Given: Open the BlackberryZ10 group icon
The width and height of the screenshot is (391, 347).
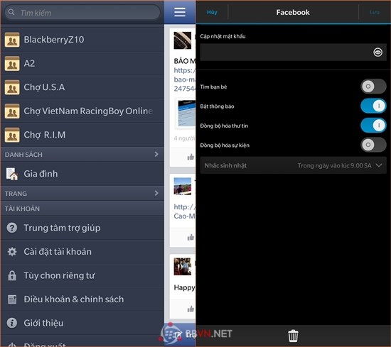Looking at the screenshot, I should point(12,40).
